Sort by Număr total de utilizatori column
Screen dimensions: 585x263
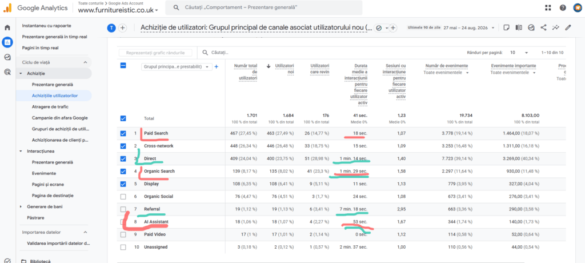tap(246, 72)
